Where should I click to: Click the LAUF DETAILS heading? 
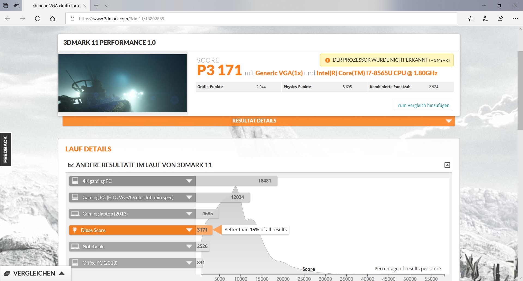[x=88, y=149]
